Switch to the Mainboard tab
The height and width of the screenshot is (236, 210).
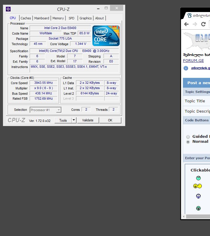[42, 18]
